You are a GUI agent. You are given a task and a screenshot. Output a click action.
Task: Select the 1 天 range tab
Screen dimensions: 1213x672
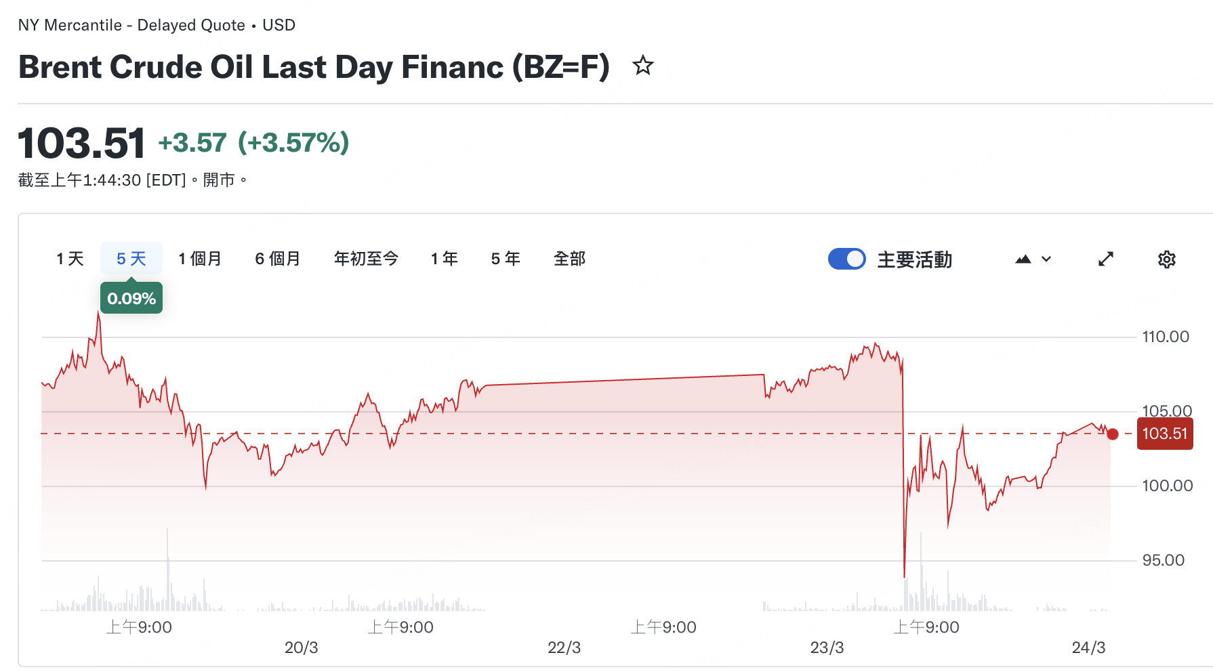coord(70,259)
